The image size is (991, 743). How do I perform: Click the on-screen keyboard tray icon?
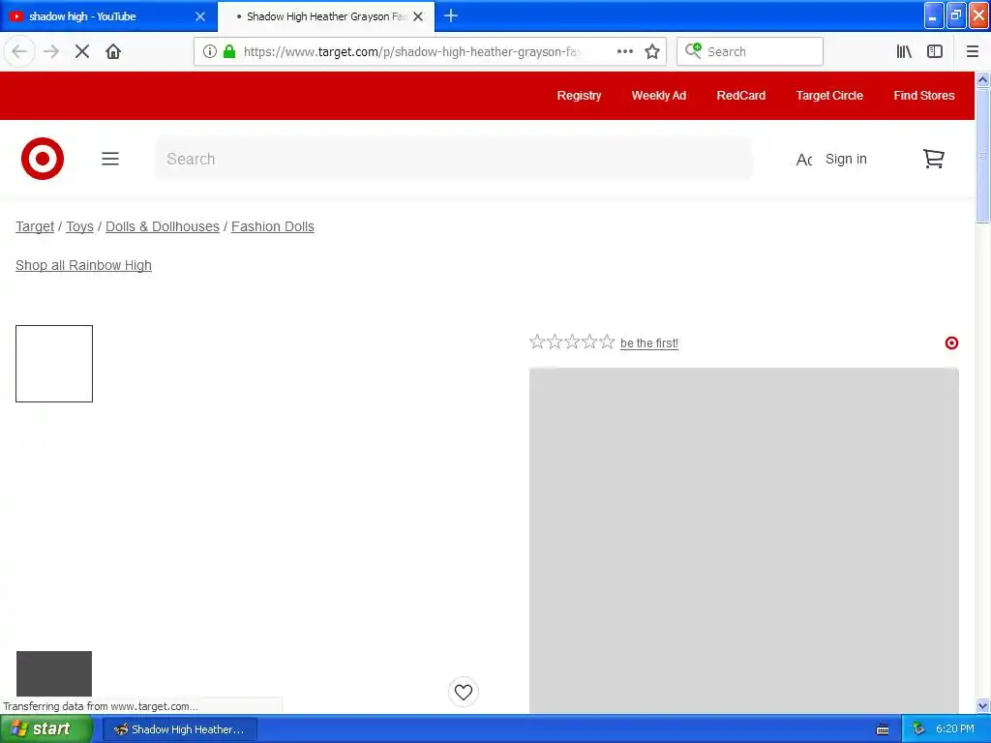[x=883, y=729]
